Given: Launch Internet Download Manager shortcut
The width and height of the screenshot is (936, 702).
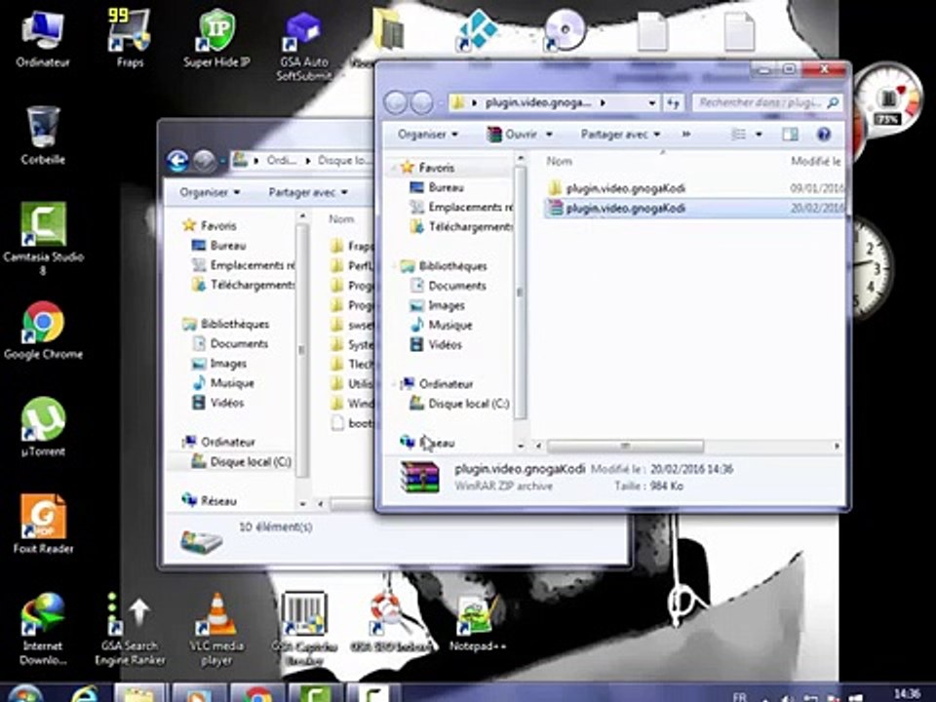Looking at the screenshot, I should pyautogui.click(x=43, y=629).
